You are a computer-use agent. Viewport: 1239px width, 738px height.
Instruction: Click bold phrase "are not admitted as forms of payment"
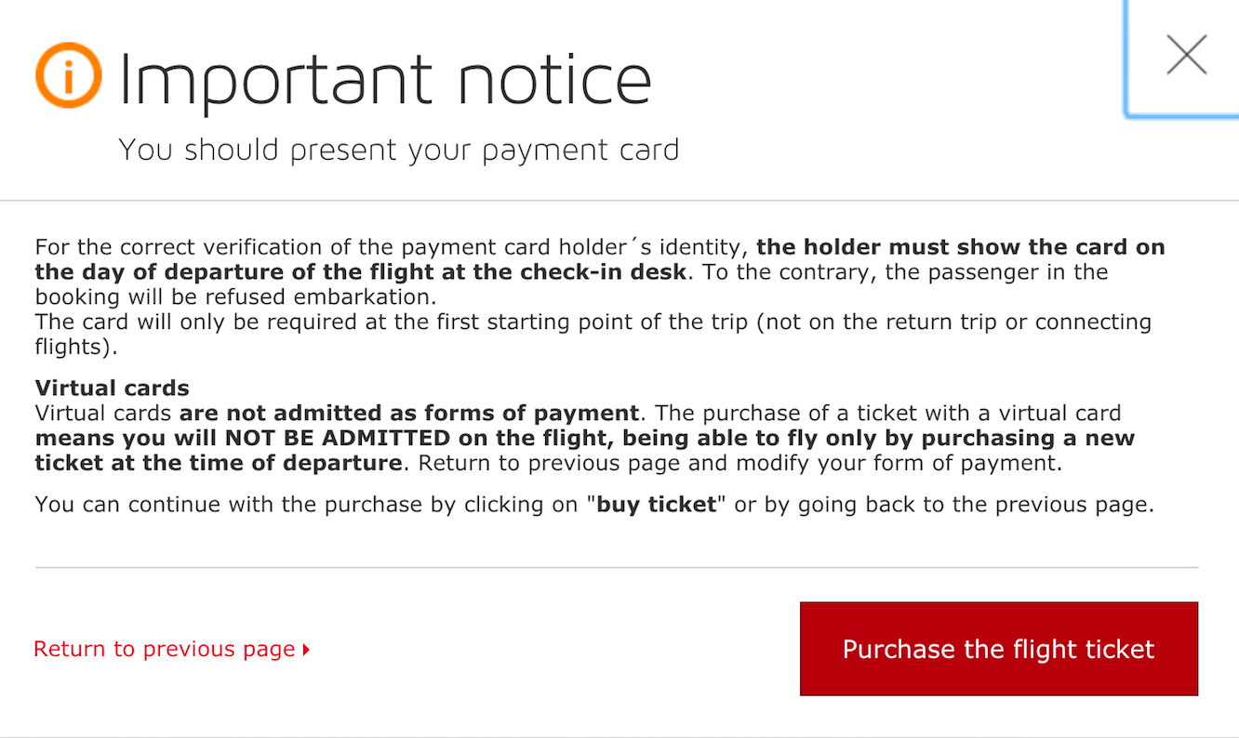(x=409, y=413)
